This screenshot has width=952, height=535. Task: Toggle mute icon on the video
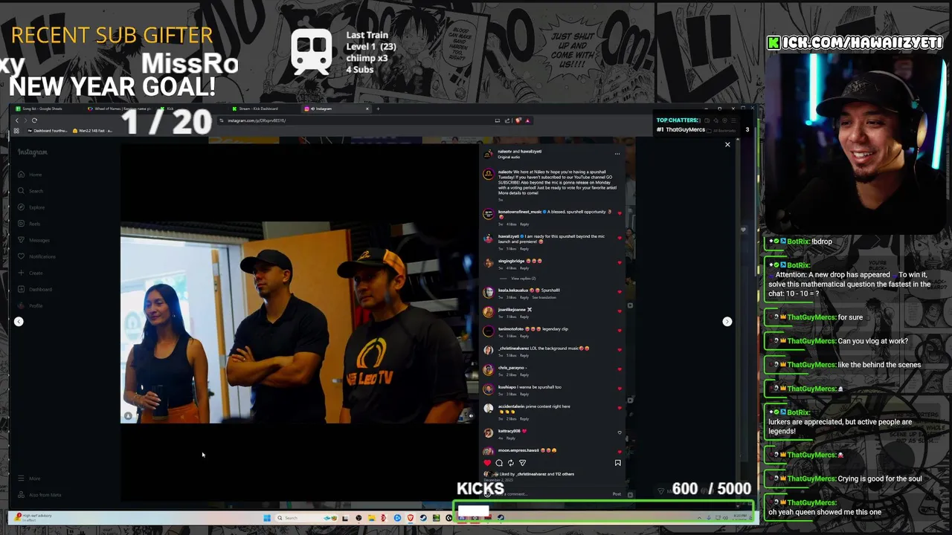pyautogui.click(x=470, y=416)
